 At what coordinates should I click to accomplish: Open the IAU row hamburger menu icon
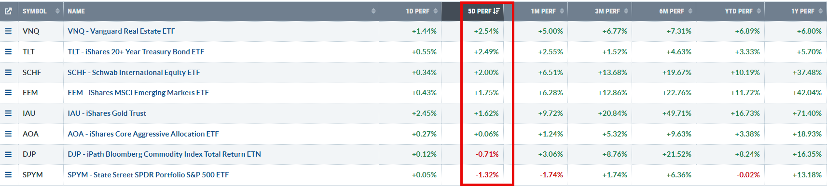point(8,113)
